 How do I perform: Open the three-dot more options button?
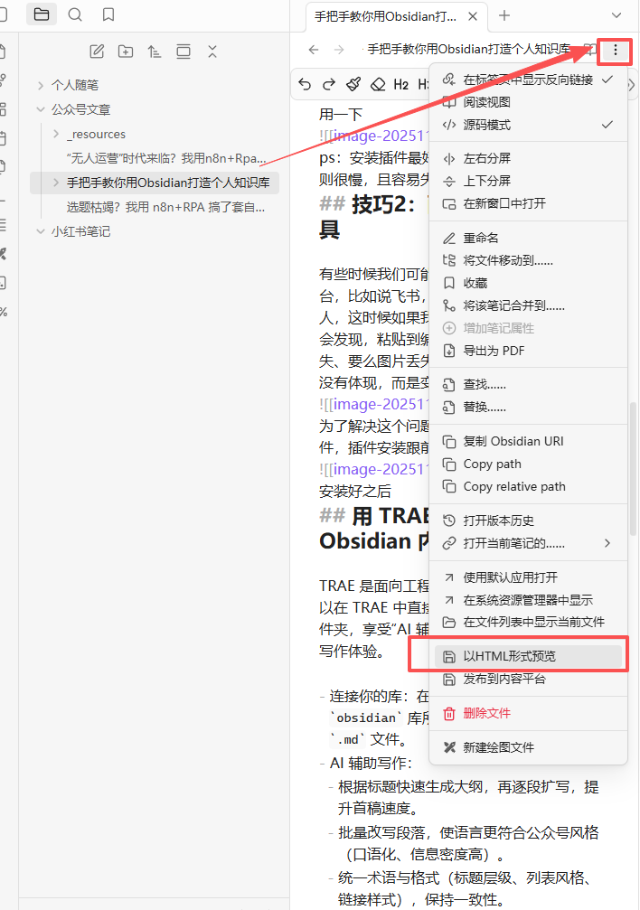[616, 50]
